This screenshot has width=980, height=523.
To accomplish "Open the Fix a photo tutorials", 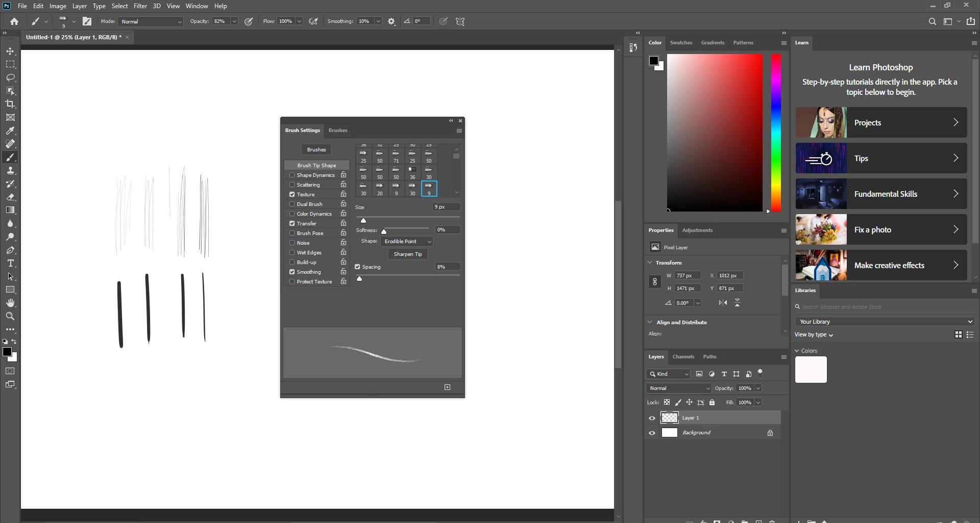I will (x=881, y=229).
